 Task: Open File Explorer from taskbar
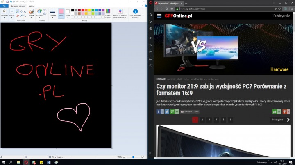click(18, 163)
